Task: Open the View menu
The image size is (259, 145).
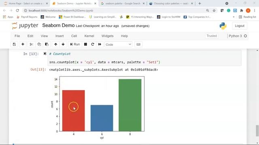Action: click(x=44, y=36)
